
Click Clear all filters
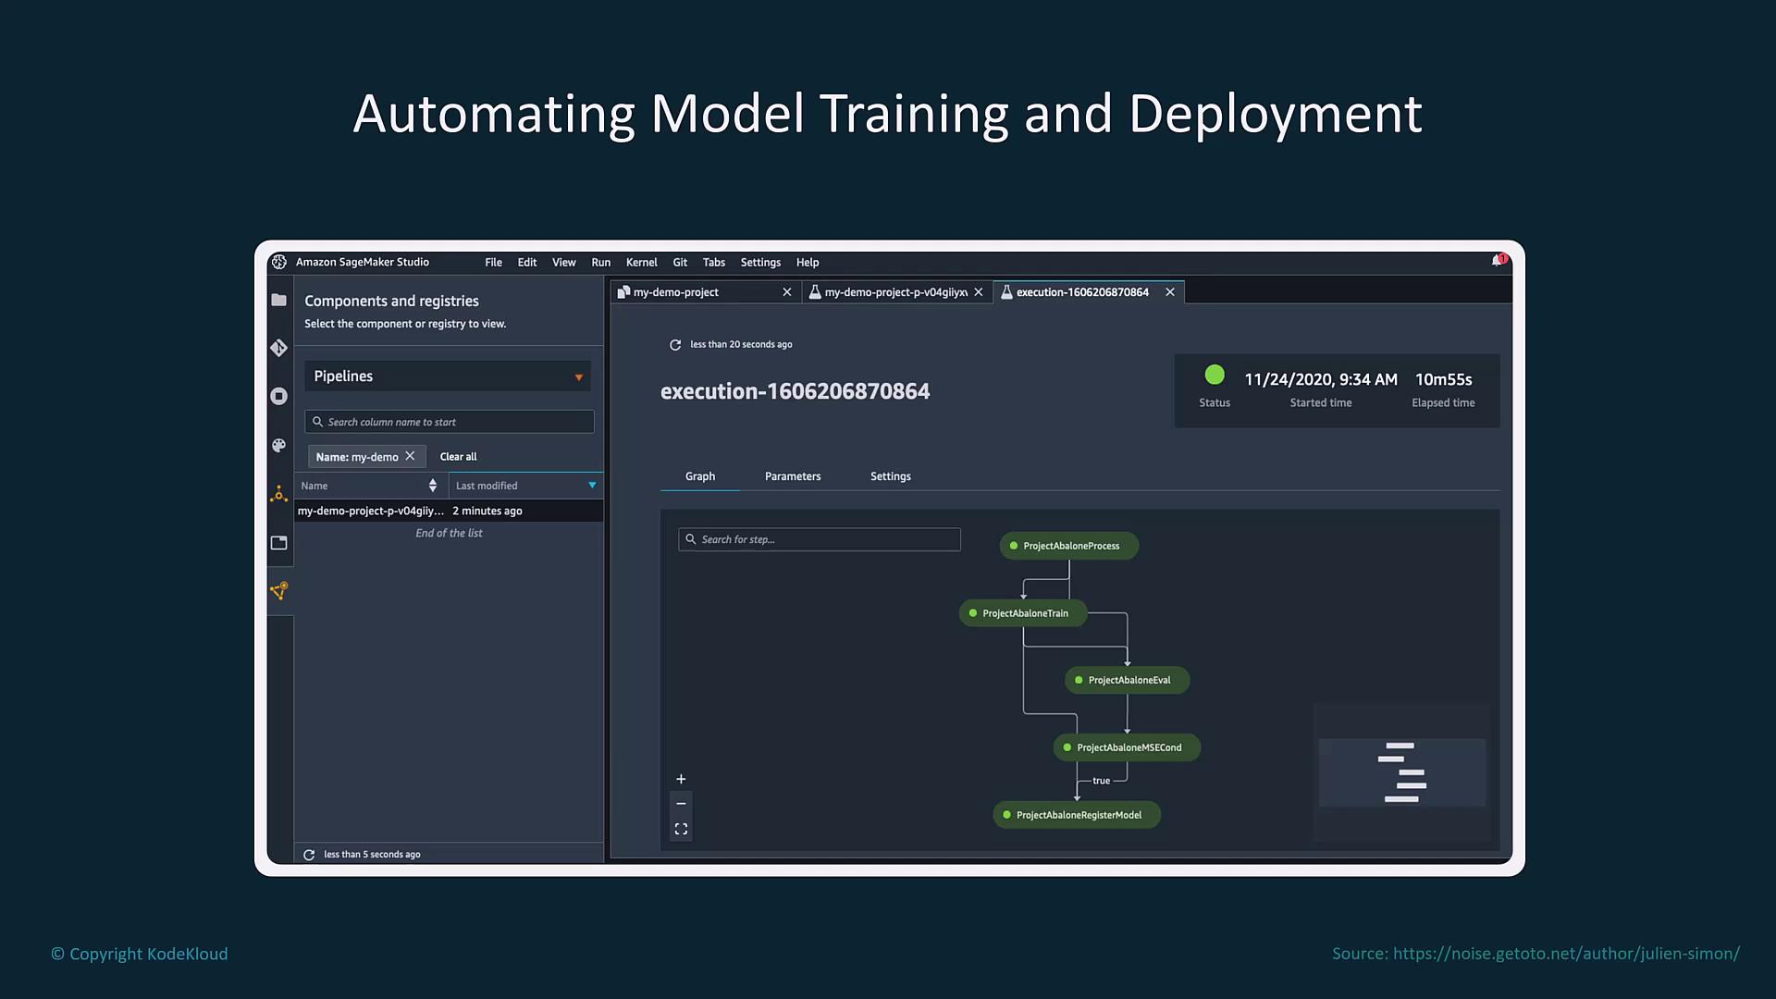tap(458, 457)
